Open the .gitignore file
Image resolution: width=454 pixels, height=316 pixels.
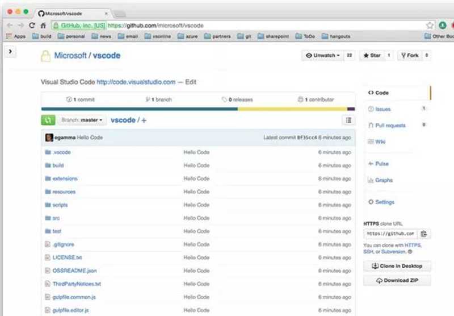click(64, 244)
